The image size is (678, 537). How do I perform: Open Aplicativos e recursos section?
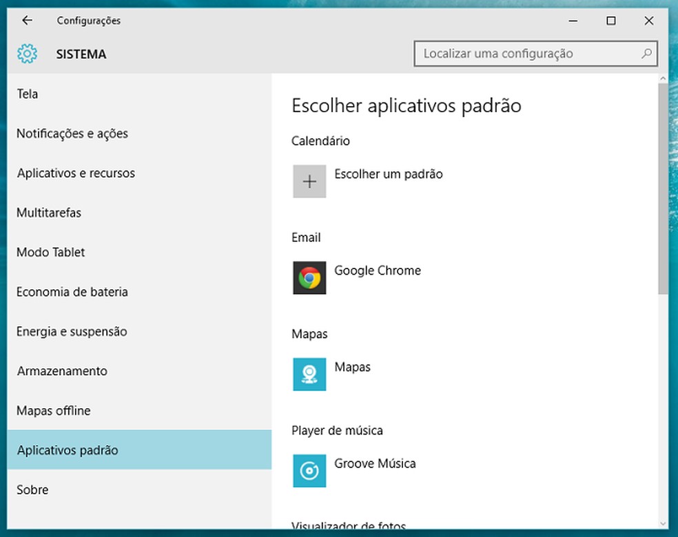point(76,173)
